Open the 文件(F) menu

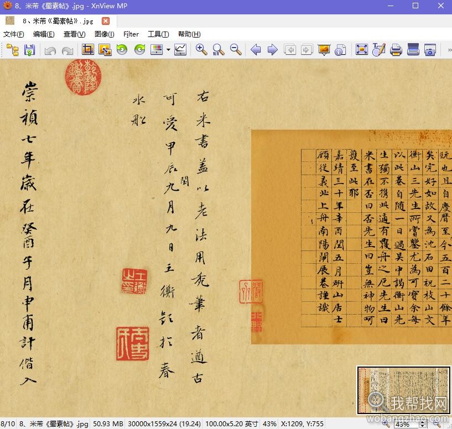13,34
